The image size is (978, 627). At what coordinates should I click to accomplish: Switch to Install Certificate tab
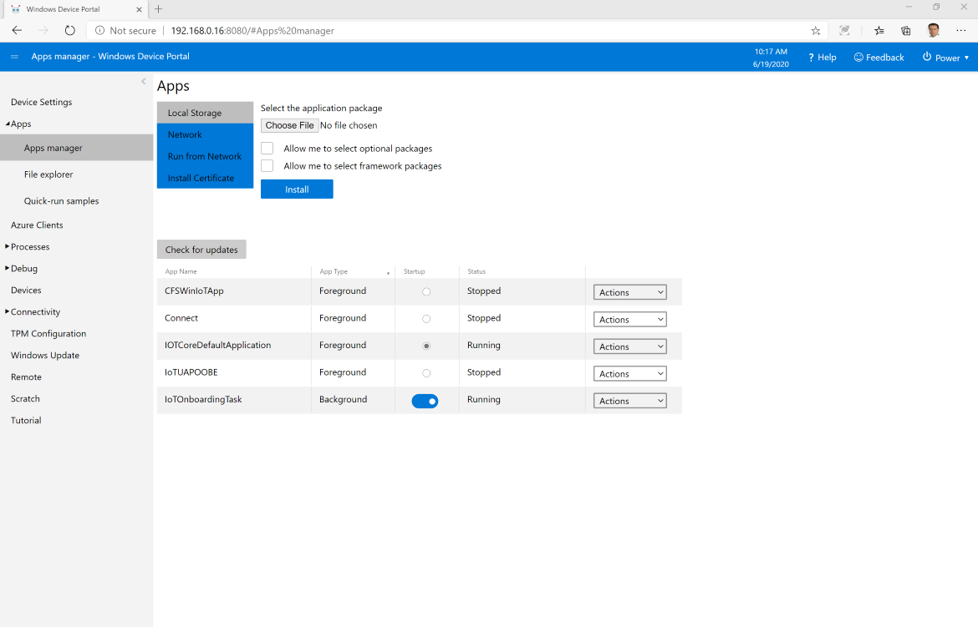(205, 178)
